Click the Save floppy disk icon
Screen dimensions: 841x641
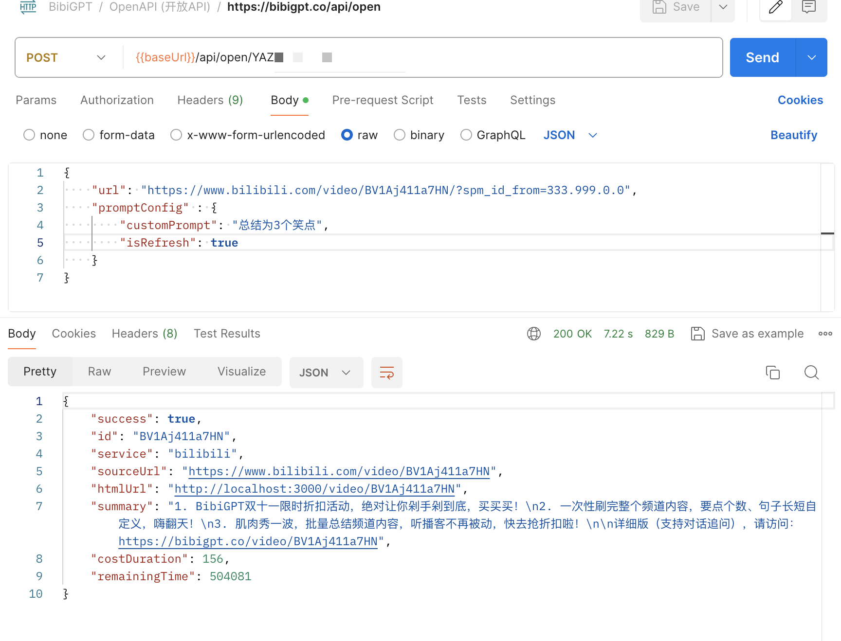click(x=659, y=7)
